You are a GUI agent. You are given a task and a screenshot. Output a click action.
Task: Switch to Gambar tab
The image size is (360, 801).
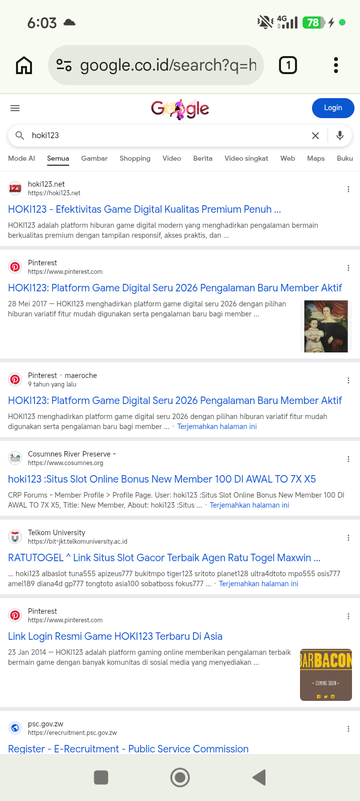[94, 158]
